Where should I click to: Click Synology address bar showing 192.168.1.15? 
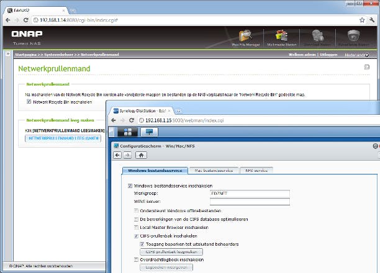[260, 120]
